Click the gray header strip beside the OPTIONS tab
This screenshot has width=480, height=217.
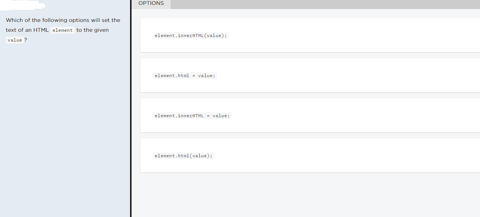coord(322,4)
